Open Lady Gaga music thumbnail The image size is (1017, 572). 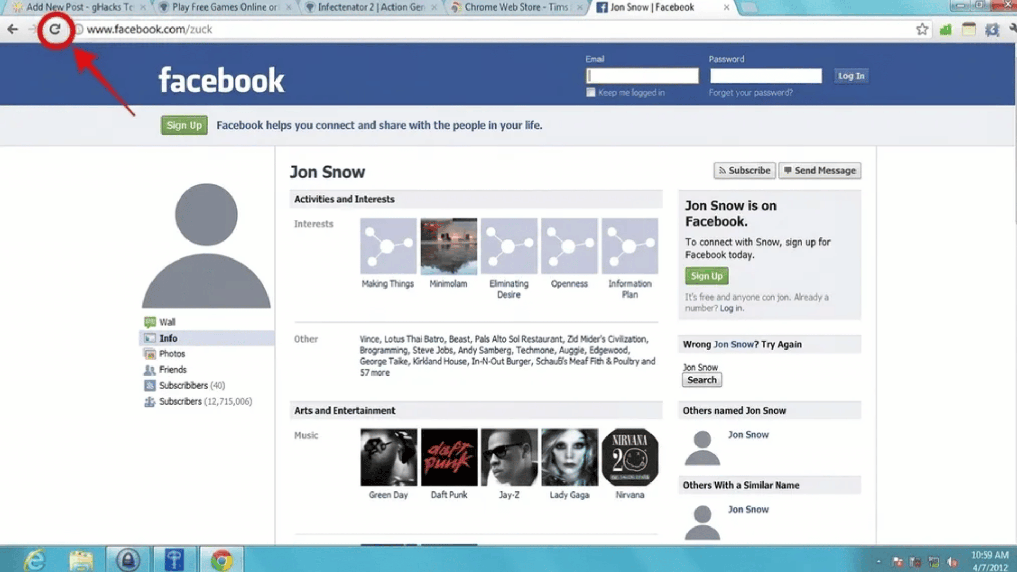click(x=569, y=457)
